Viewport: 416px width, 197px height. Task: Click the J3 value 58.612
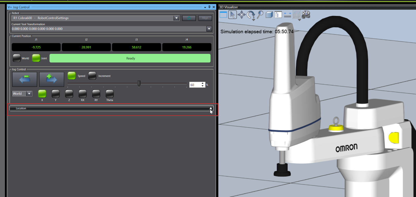click(136, 47)
